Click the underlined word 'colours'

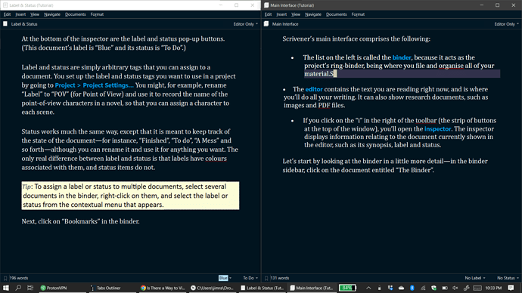coord(216,159)
